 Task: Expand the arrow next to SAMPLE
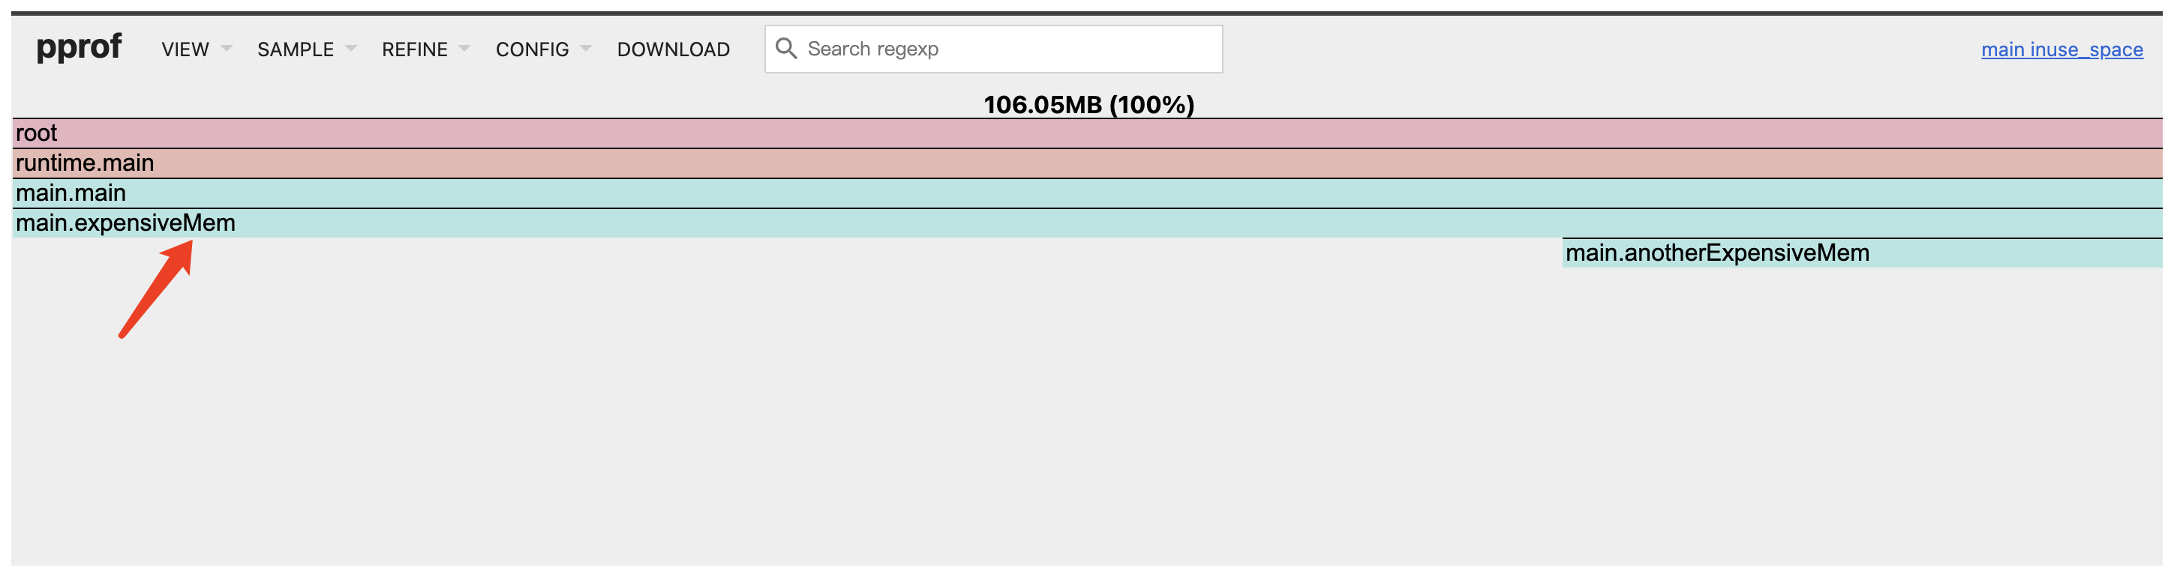coord(351,49)
